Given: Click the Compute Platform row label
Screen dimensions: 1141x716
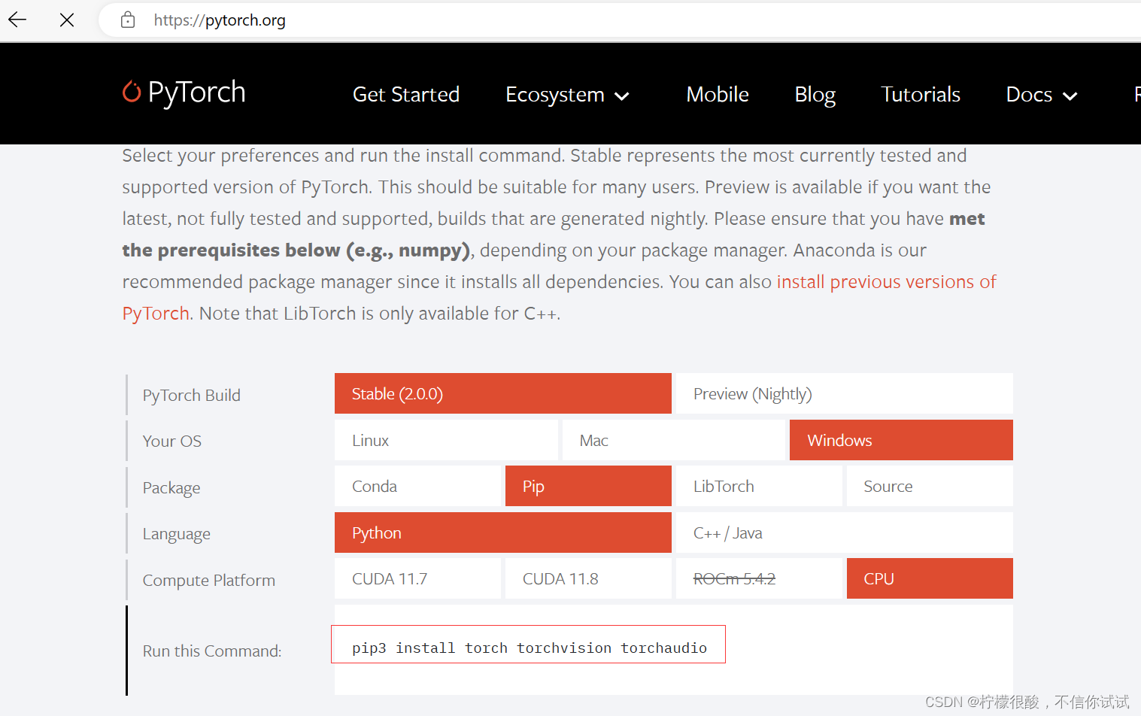Looking at the screenshot, I should pos(209,580).
